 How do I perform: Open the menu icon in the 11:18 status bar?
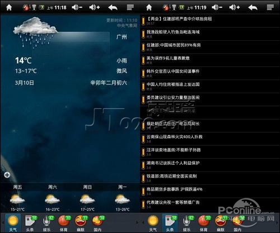click(x=130, y=7)
